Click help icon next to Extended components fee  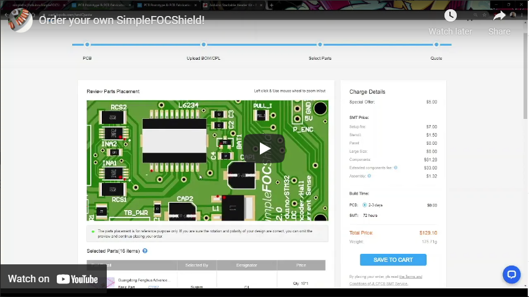[x=396, y=168]
